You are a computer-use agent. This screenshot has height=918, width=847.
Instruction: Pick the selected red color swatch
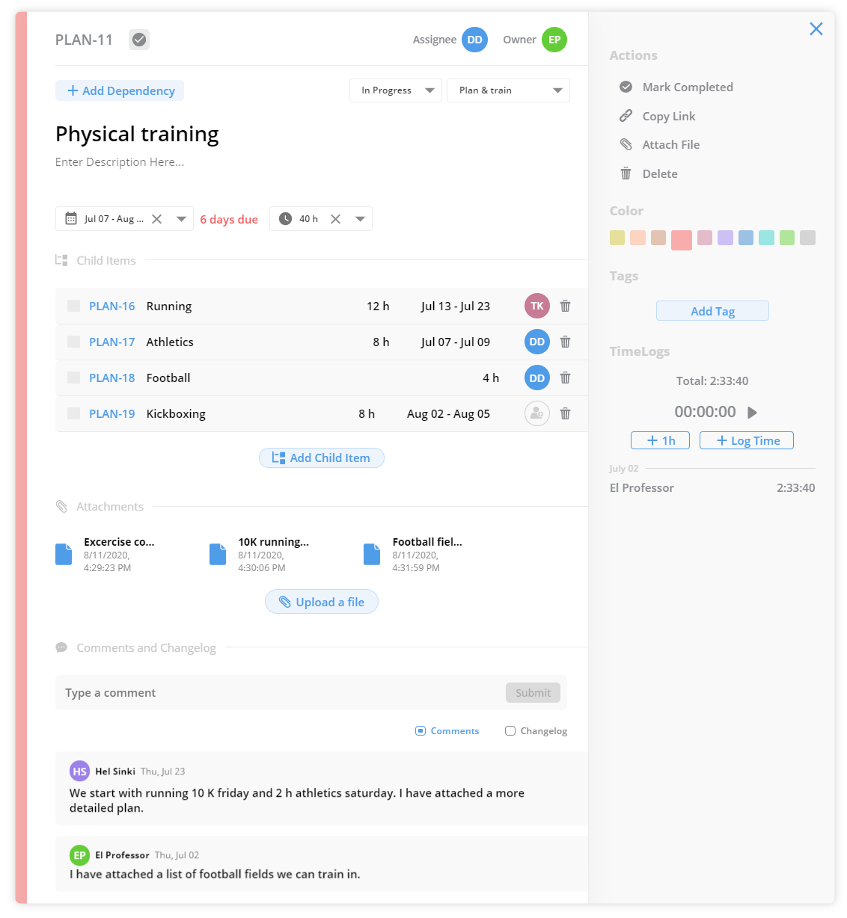[x=682, y=240]
